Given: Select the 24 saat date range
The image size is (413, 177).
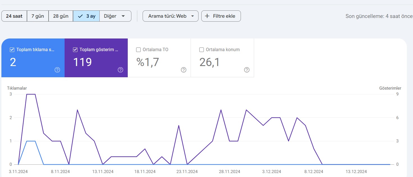Looking at the screenshot, I should pyautogui.click(x=14, y=16).
